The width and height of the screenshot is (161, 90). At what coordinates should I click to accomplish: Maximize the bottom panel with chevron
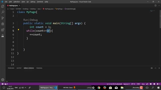coord(155,68)
